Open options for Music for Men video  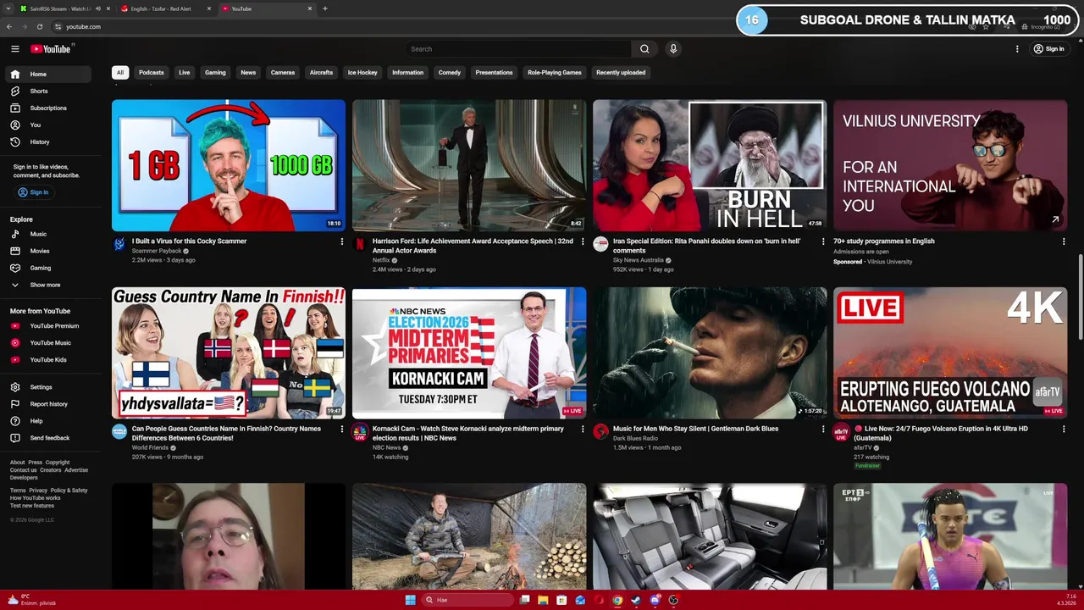pos(823,429)
